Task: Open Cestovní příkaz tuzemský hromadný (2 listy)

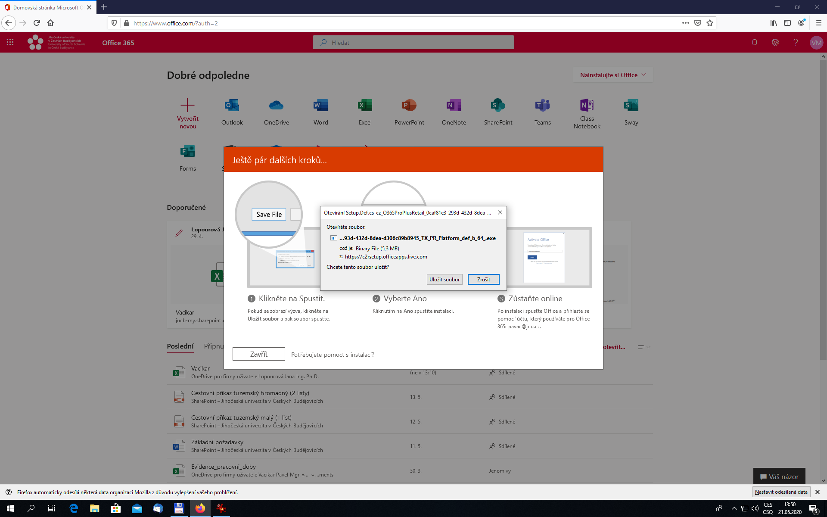Action: coord(250,393)
